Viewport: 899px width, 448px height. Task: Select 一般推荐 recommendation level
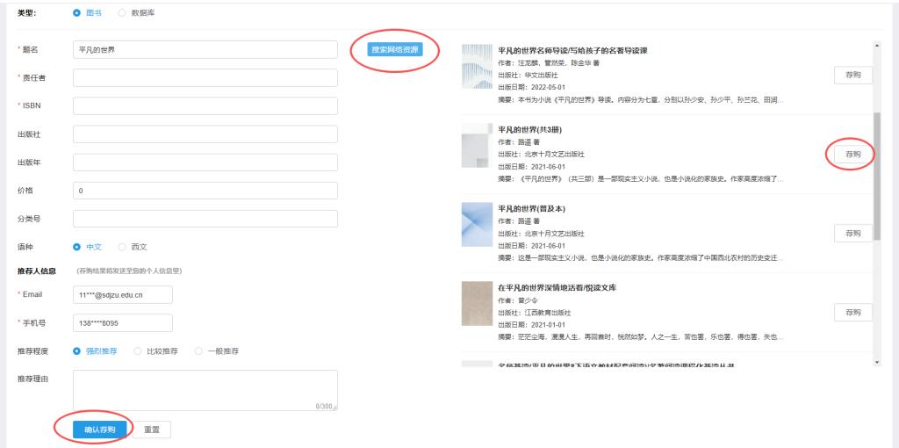[x=198, y=350]
